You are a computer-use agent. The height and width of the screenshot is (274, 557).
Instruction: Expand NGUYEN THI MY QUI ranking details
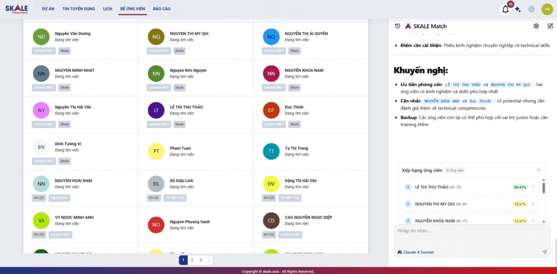tap(533, 204)
